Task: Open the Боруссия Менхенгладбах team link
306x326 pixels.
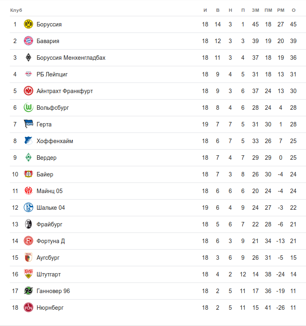Action: 71,58
